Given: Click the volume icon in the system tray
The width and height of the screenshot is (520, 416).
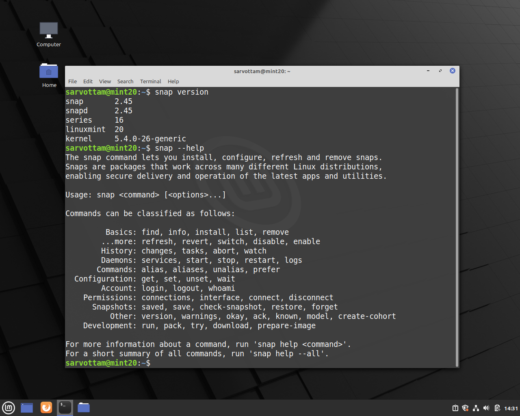Looking at the screenshot, I should (486, 407).
